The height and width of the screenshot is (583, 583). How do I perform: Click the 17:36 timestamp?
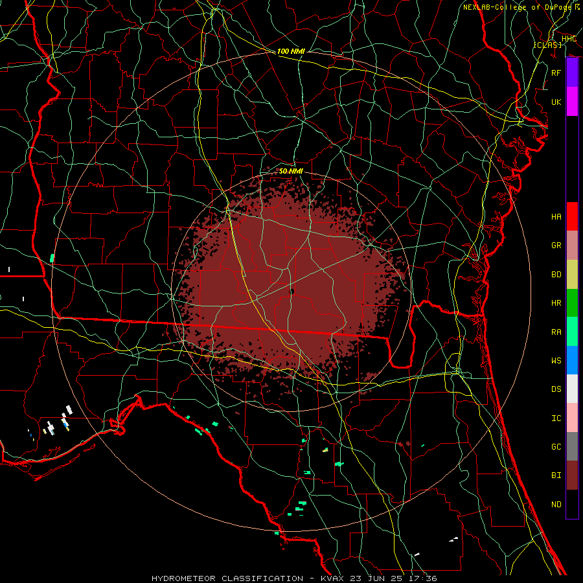tap(422, 578)
